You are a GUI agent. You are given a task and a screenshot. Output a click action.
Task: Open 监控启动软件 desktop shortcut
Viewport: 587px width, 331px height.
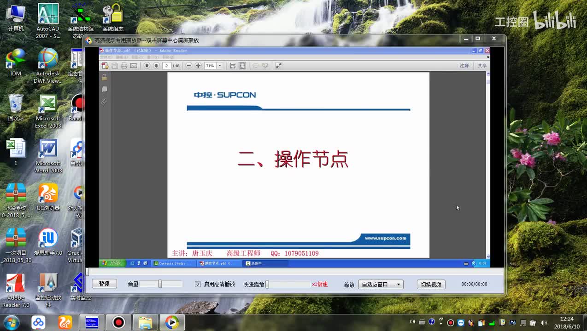click(x=48, y=290)
